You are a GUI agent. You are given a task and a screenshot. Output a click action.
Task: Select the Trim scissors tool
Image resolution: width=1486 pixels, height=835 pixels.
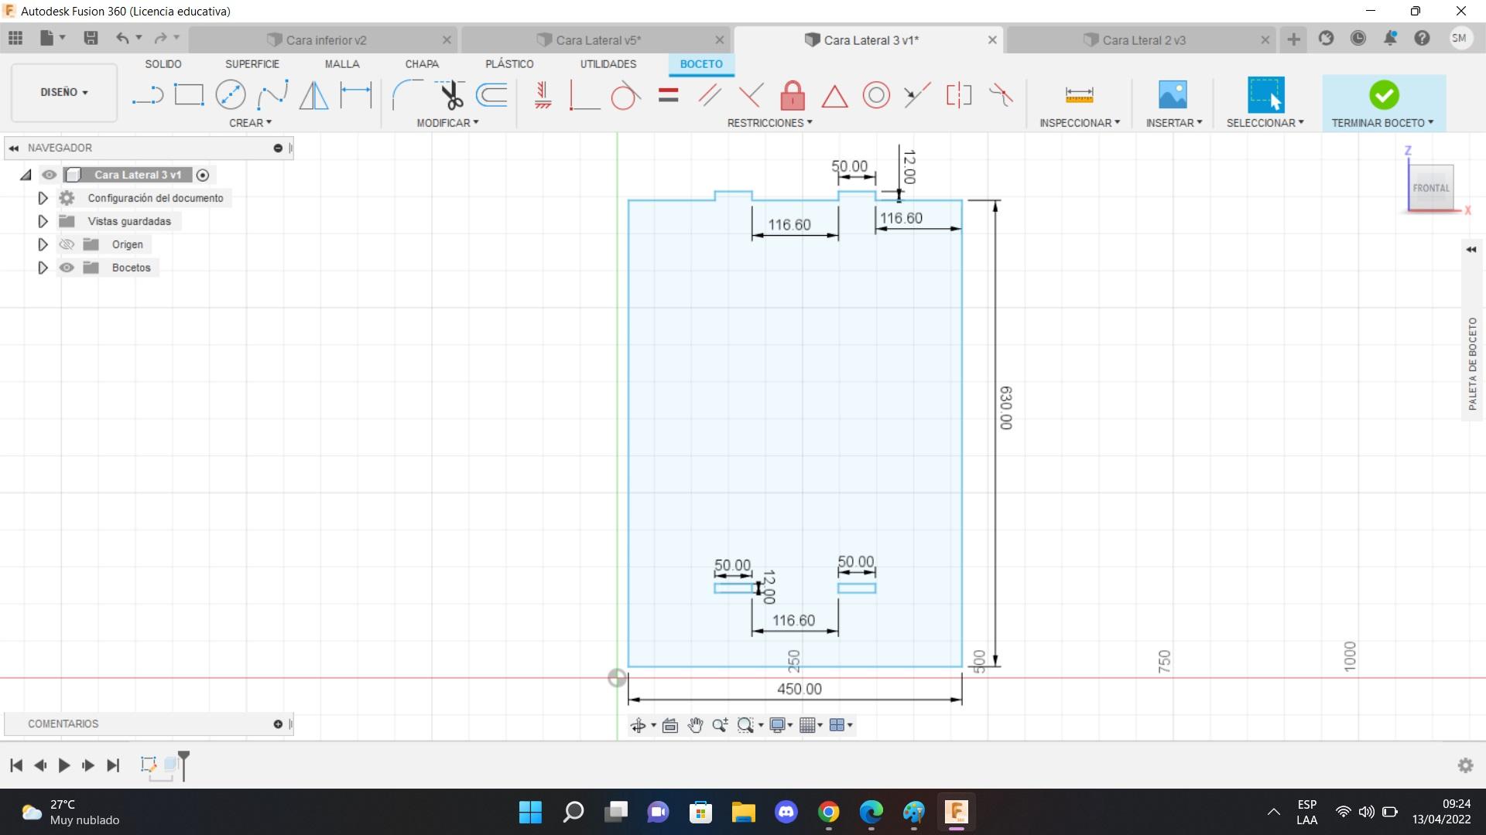tap(450, 95)
